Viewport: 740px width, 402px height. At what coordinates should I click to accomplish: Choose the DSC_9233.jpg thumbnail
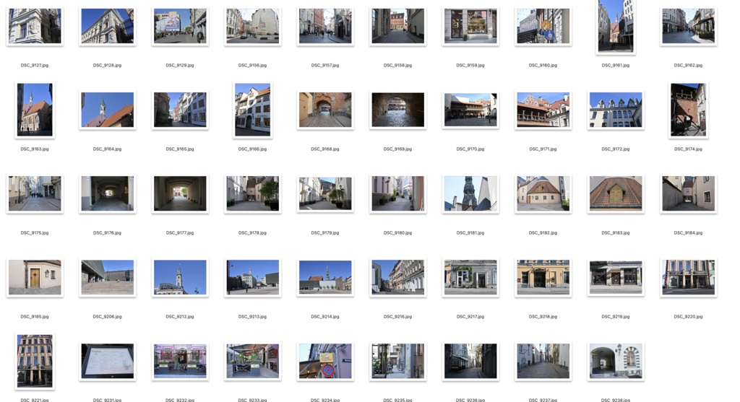coord(252,362)
